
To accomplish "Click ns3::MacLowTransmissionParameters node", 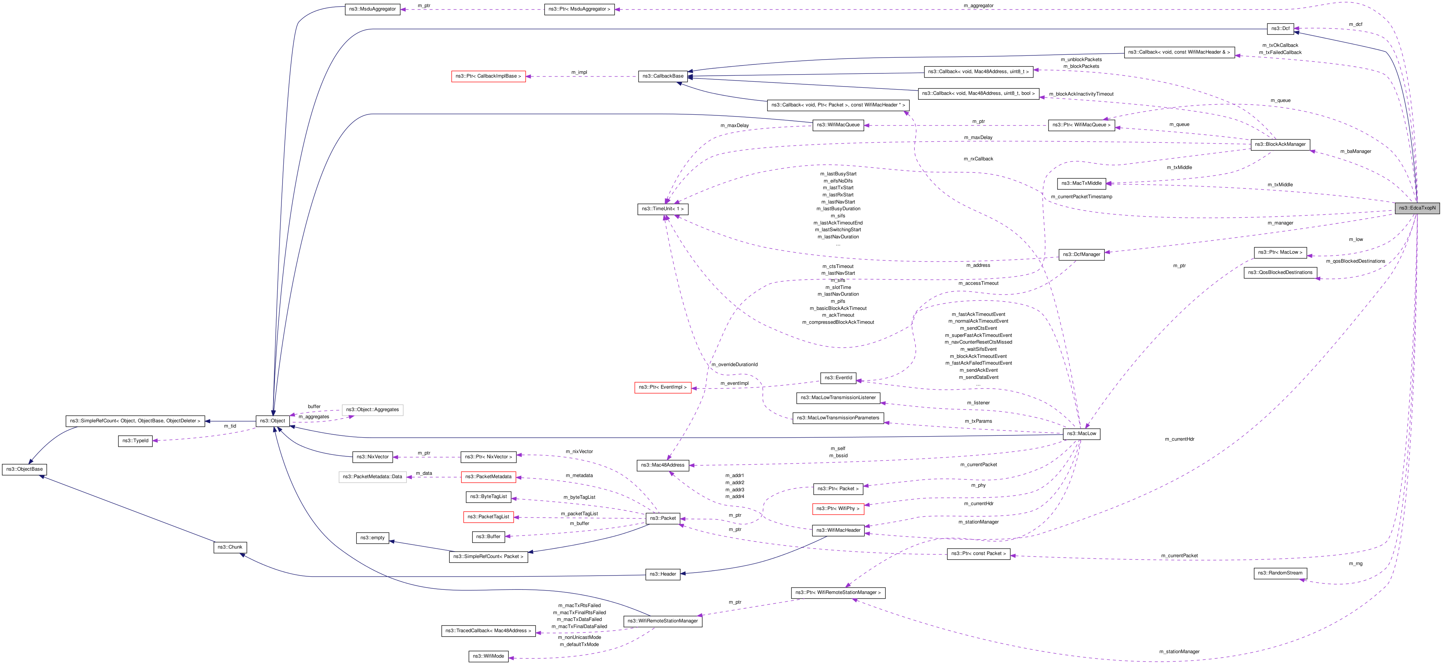I will point(838,418).
